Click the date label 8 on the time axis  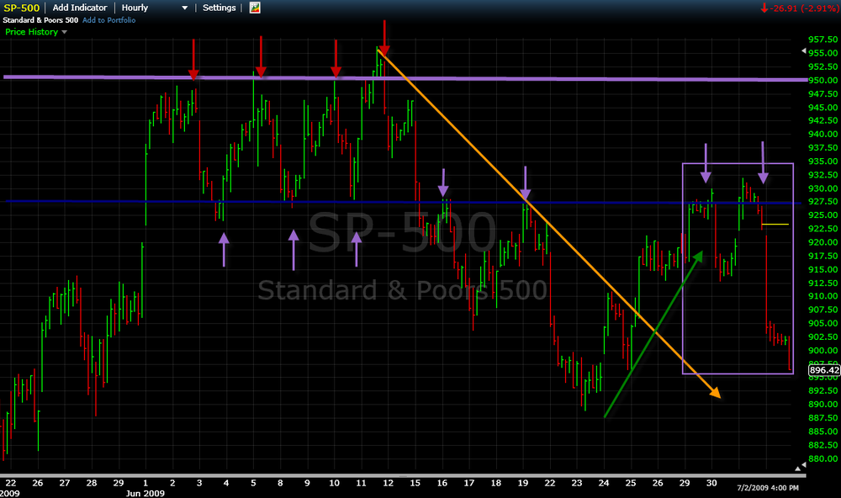point(280,483)
